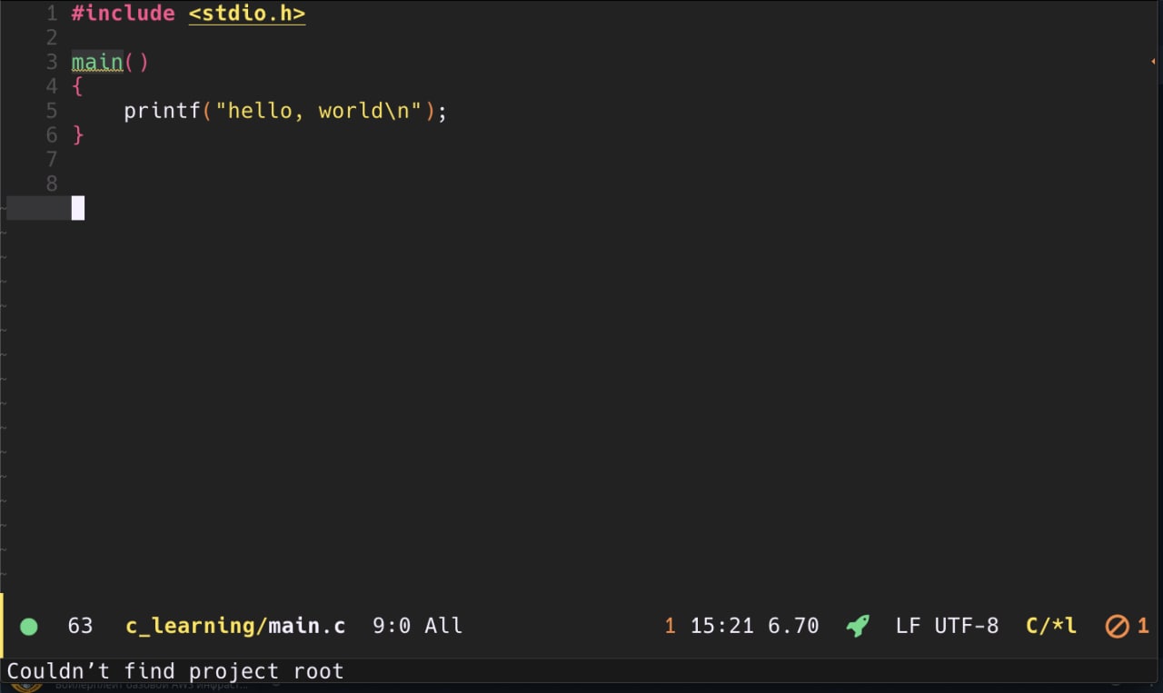This screenshot has width=1163, height=693.
Task: Click the green rocket icon in modeline
Action: point(858,626)
